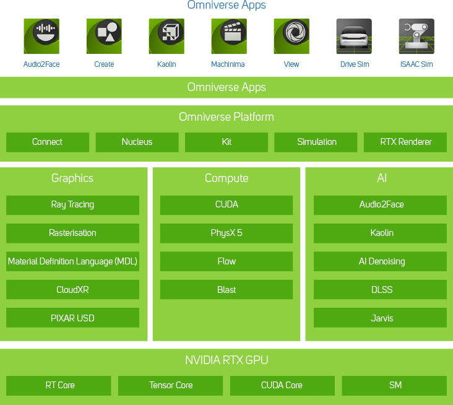Click the View label text
This screenshot has width=453, height=405.
click(x=291, y=64)
